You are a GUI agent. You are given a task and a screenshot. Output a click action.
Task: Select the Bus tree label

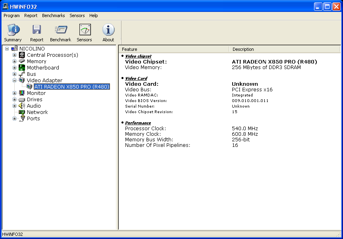pos(31,74)
